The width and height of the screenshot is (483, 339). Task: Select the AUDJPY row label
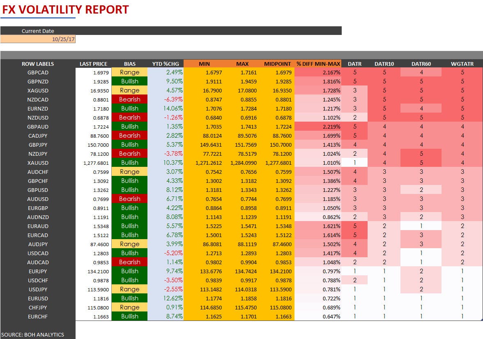coord(38,244)
